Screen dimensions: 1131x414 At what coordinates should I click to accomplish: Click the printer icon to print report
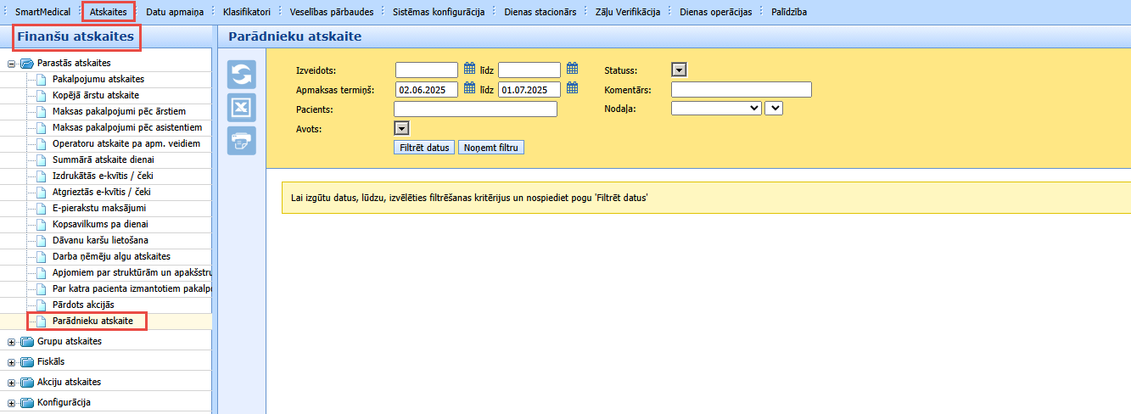pyautogui.click(x=242, y=141)
